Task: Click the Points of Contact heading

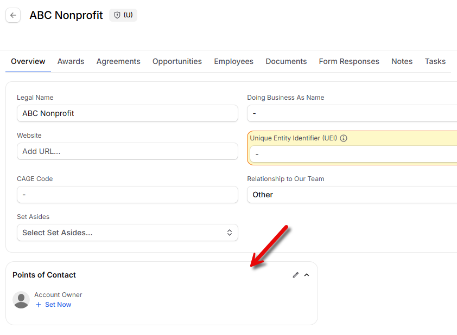Action: [44, 275]
